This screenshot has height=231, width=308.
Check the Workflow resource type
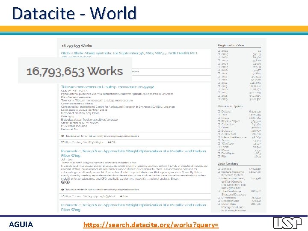(x=219, y=144)
